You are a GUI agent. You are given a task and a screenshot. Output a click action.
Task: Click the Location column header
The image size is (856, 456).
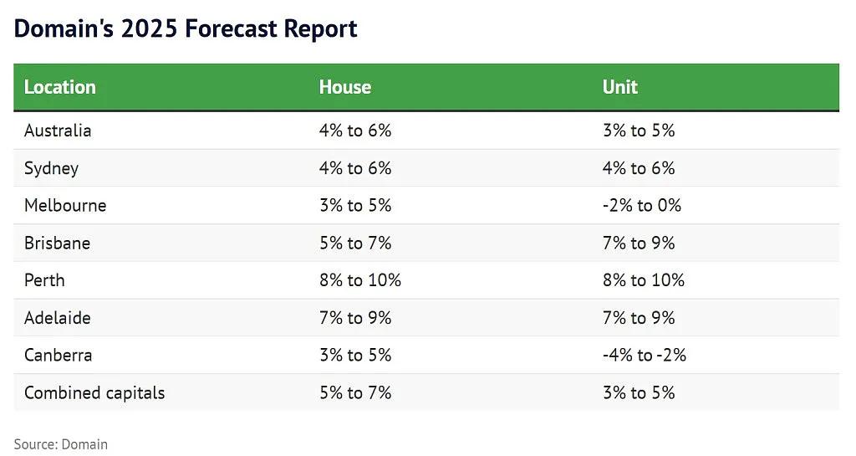click(60, 87)
